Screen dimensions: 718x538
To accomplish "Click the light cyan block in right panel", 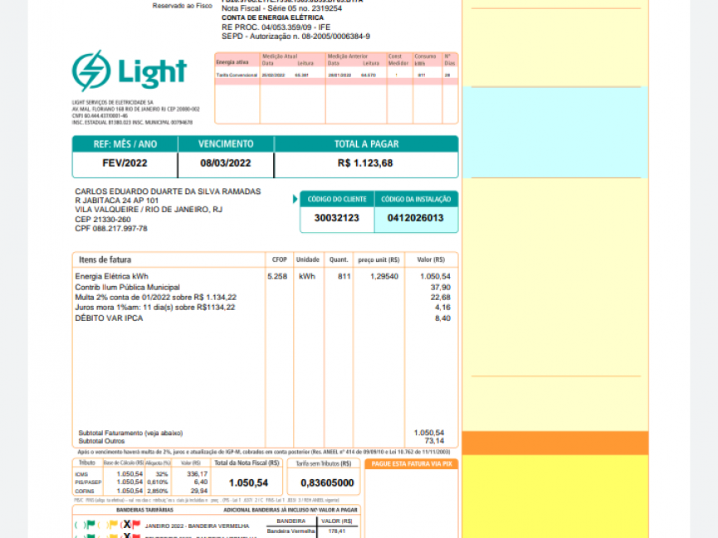I will (555, 131).
